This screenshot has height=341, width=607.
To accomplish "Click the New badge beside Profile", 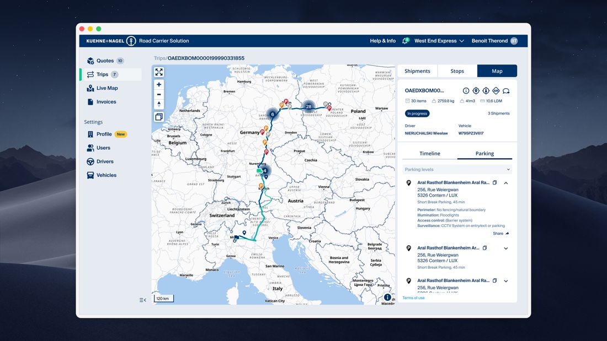I will click(x=121, y=134).
